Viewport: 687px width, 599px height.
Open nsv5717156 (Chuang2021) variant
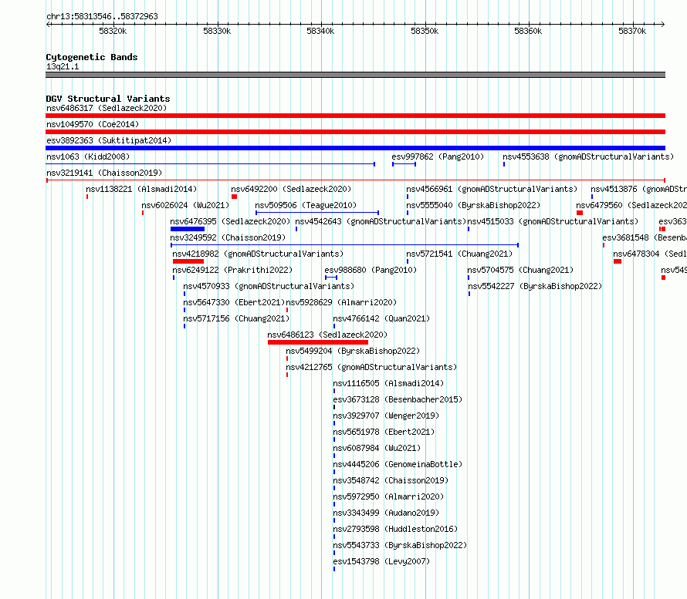pyautogui.click(x=236, y=318)
